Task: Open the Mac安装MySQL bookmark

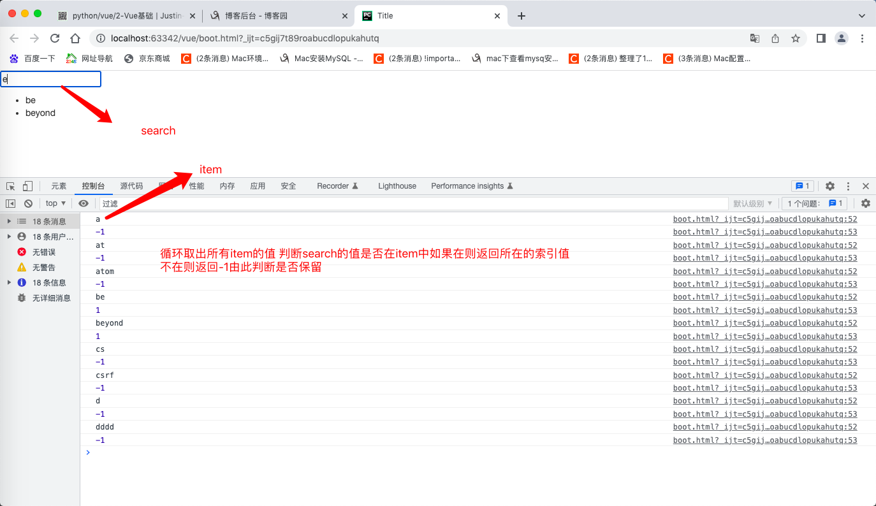Action: pos(321,59)
